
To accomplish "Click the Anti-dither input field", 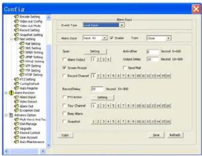I will pos(152,52).
